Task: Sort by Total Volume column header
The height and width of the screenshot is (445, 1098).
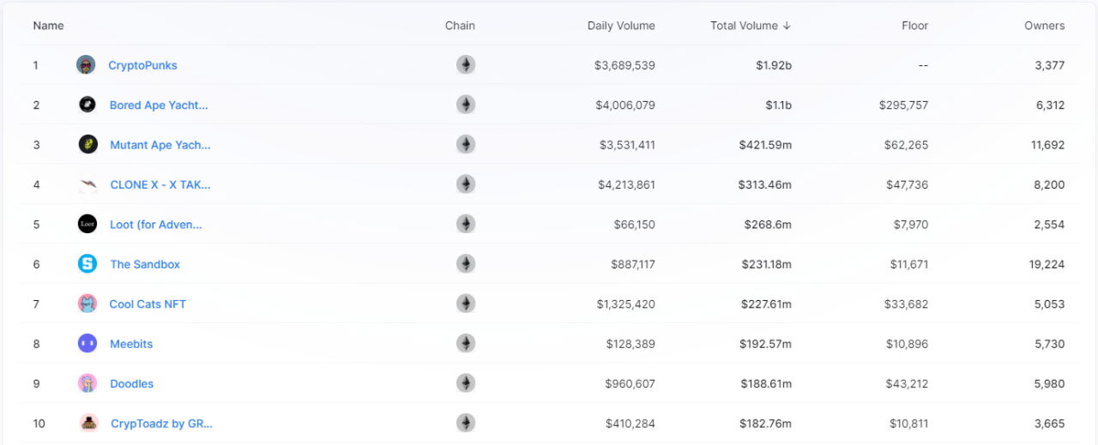Action: [751, 26]
